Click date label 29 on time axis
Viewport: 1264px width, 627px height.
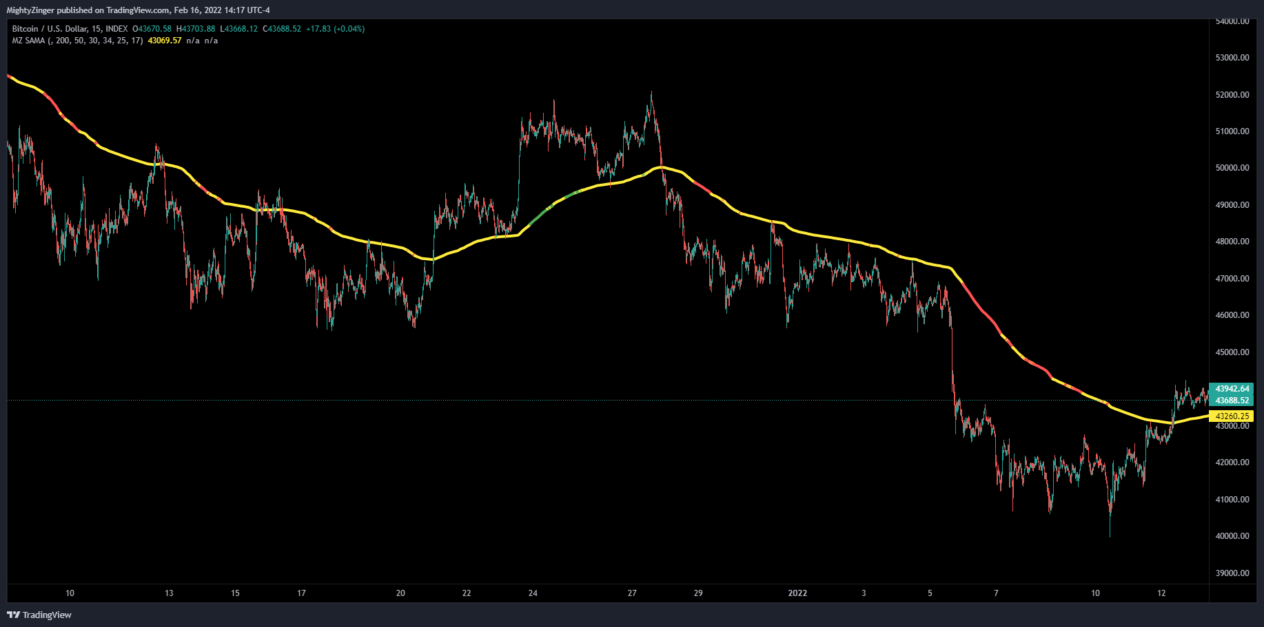coord(698,593)
